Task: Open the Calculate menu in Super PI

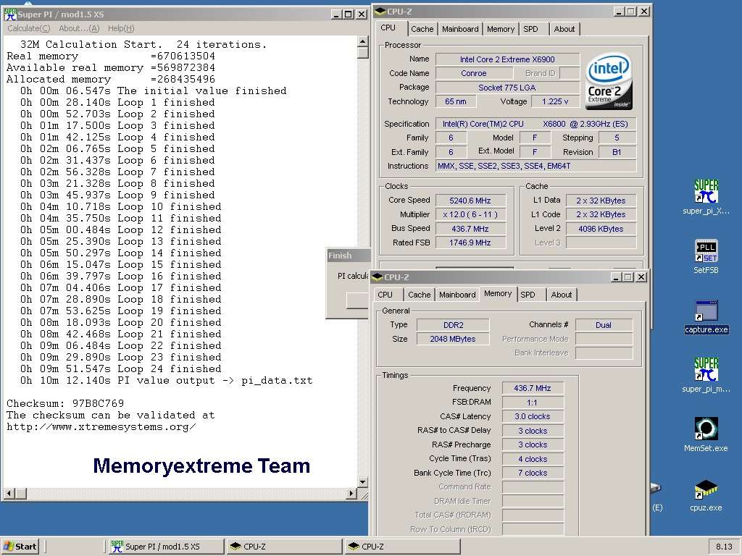Action: click(x=29, y=28)
